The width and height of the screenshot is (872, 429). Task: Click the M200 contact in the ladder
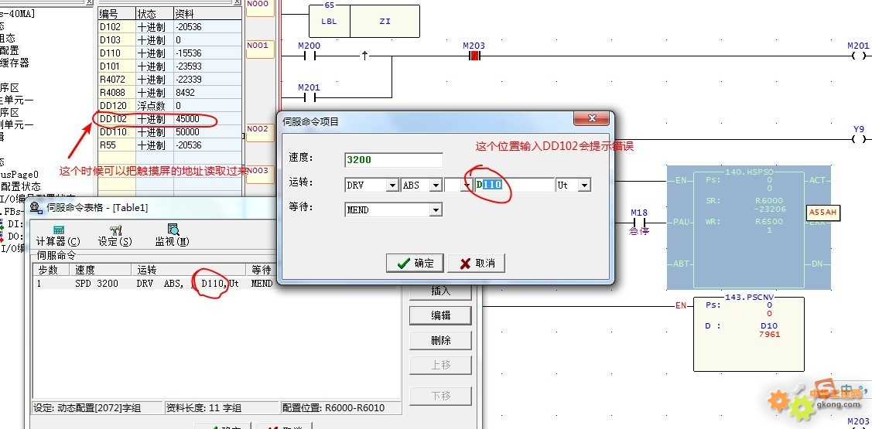tap(309, 56)
